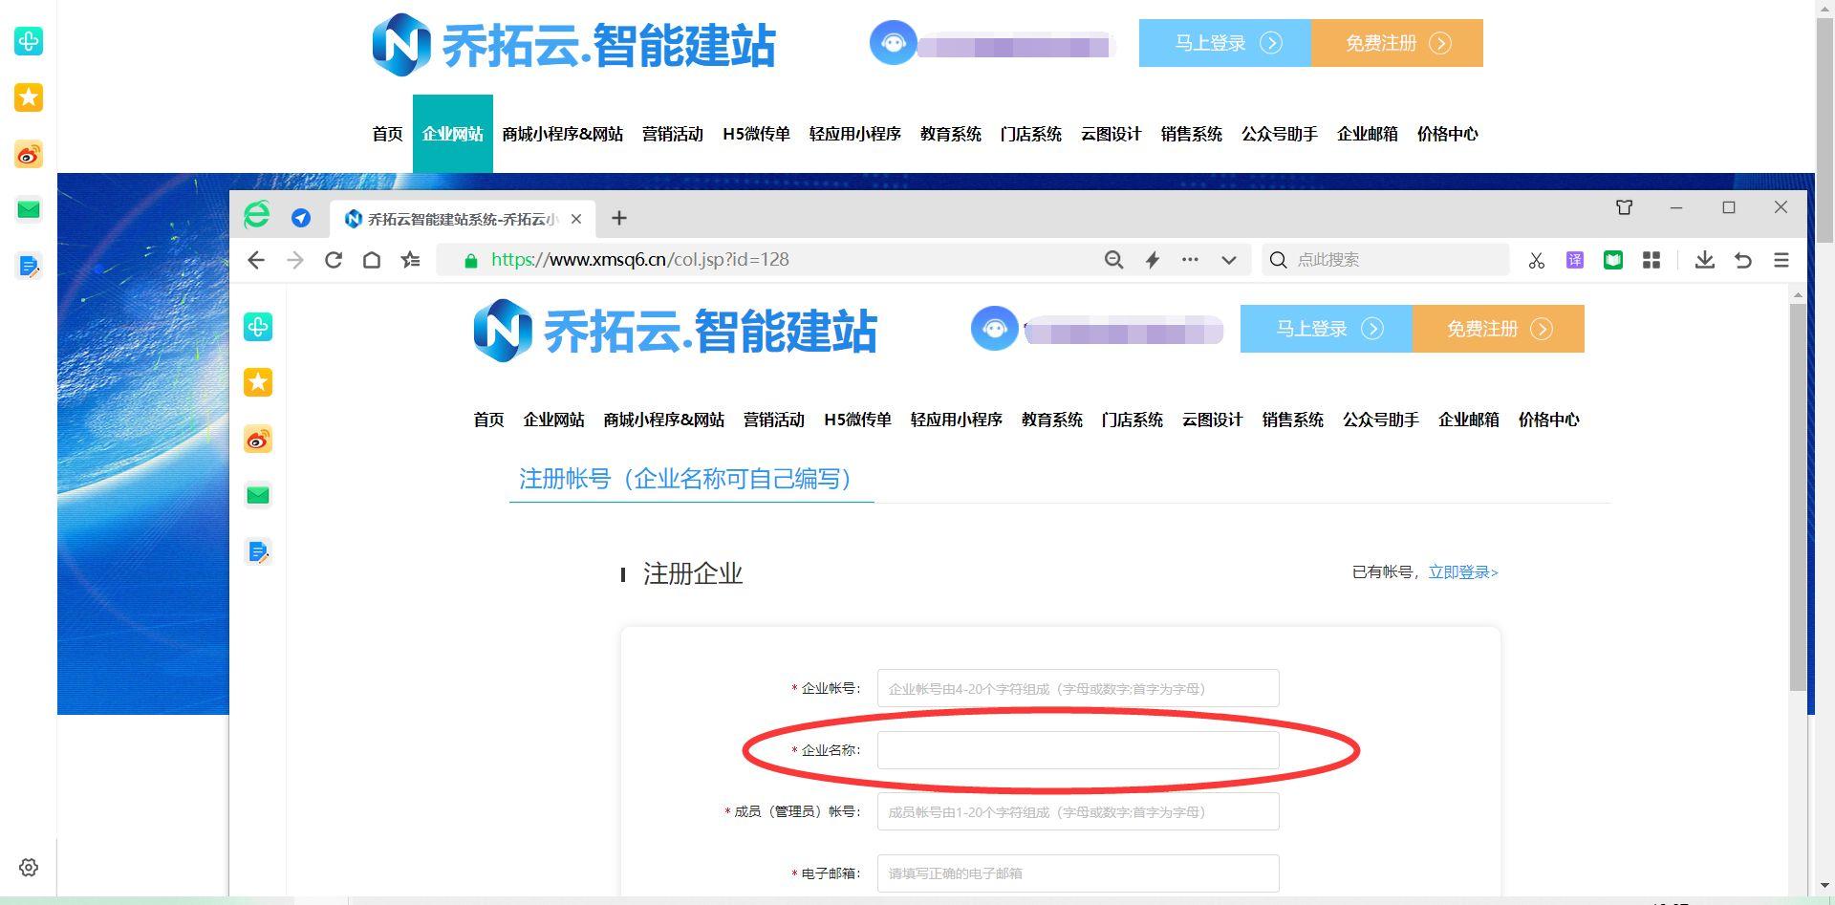Screen dimensions: 1835x905
Task: Click inner sidebar green clover icon
Action: point(258,327)
